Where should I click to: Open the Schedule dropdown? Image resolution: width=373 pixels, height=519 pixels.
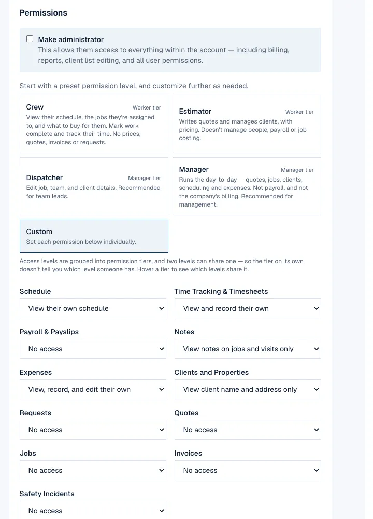(x=93, y=308)
